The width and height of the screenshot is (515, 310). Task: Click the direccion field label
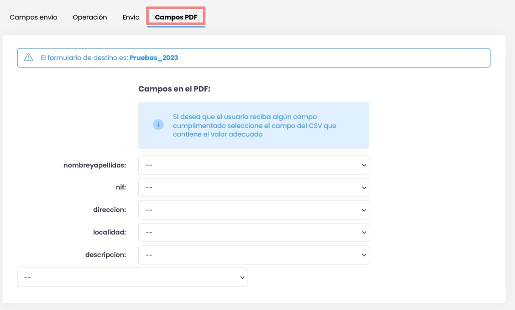click(109, 210)
